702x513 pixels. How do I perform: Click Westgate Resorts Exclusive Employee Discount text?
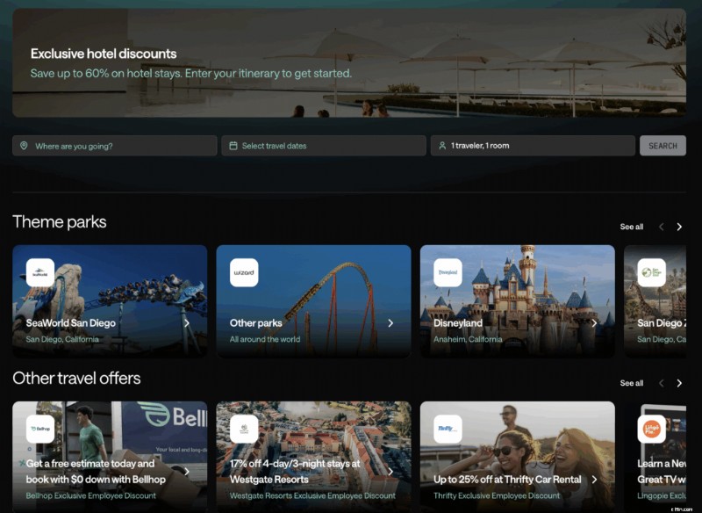click(312, 495)
